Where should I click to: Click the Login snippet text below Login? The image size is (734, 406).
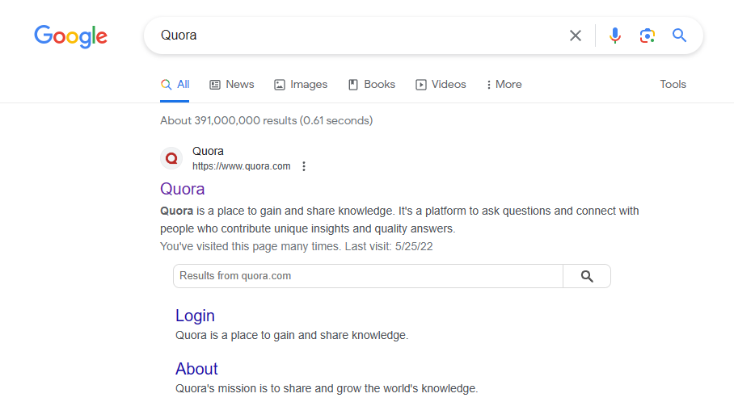(x=292, y=336)
